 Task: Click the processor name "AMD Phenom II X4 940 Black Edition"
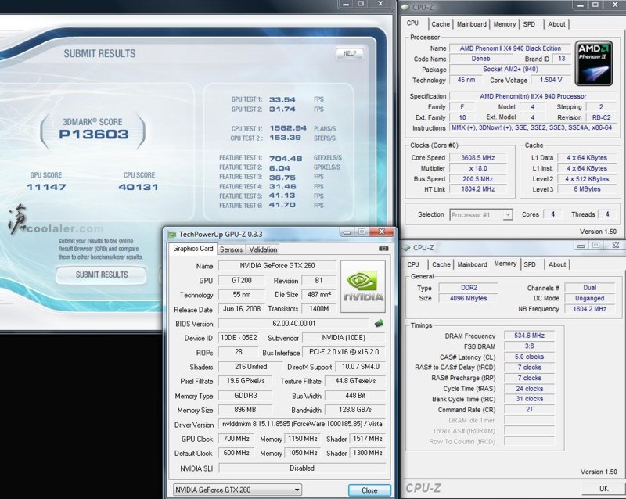tap(510, 48)
